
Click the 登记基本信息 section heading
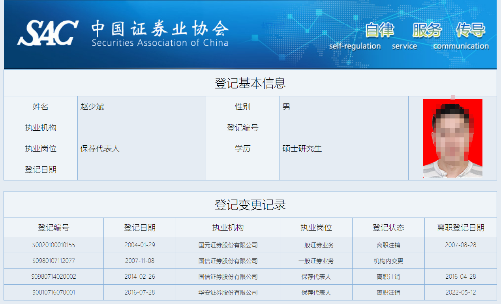[250, 83]
